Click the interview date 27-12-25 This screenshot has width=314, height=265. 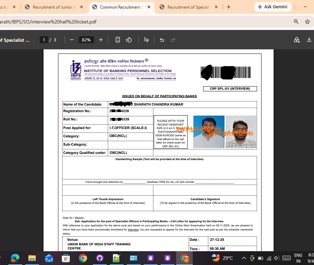tap(217, 239)
